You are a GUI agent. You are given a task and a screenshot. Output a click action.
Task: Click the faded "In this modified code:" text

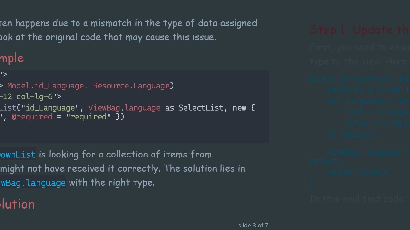click(x=357, y=199)
